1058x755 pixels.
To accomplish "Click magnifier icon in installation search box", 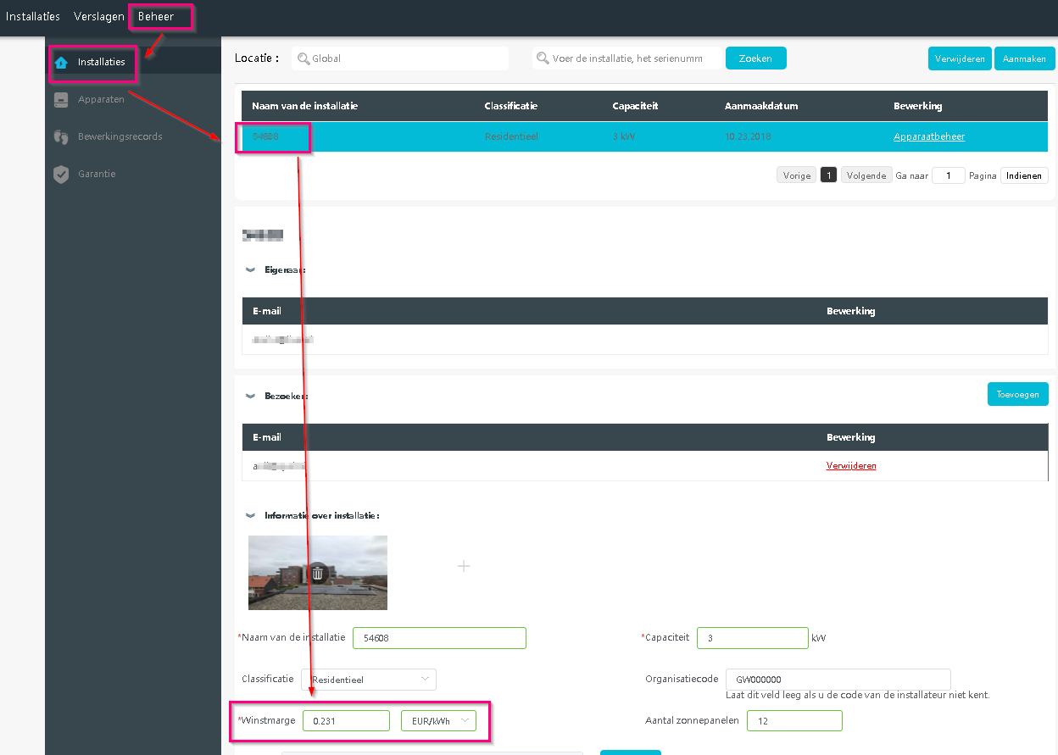I will point(543,58).
